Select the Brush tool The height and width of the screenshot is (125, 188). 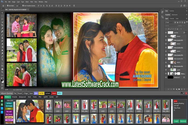[x=2, y=35]
